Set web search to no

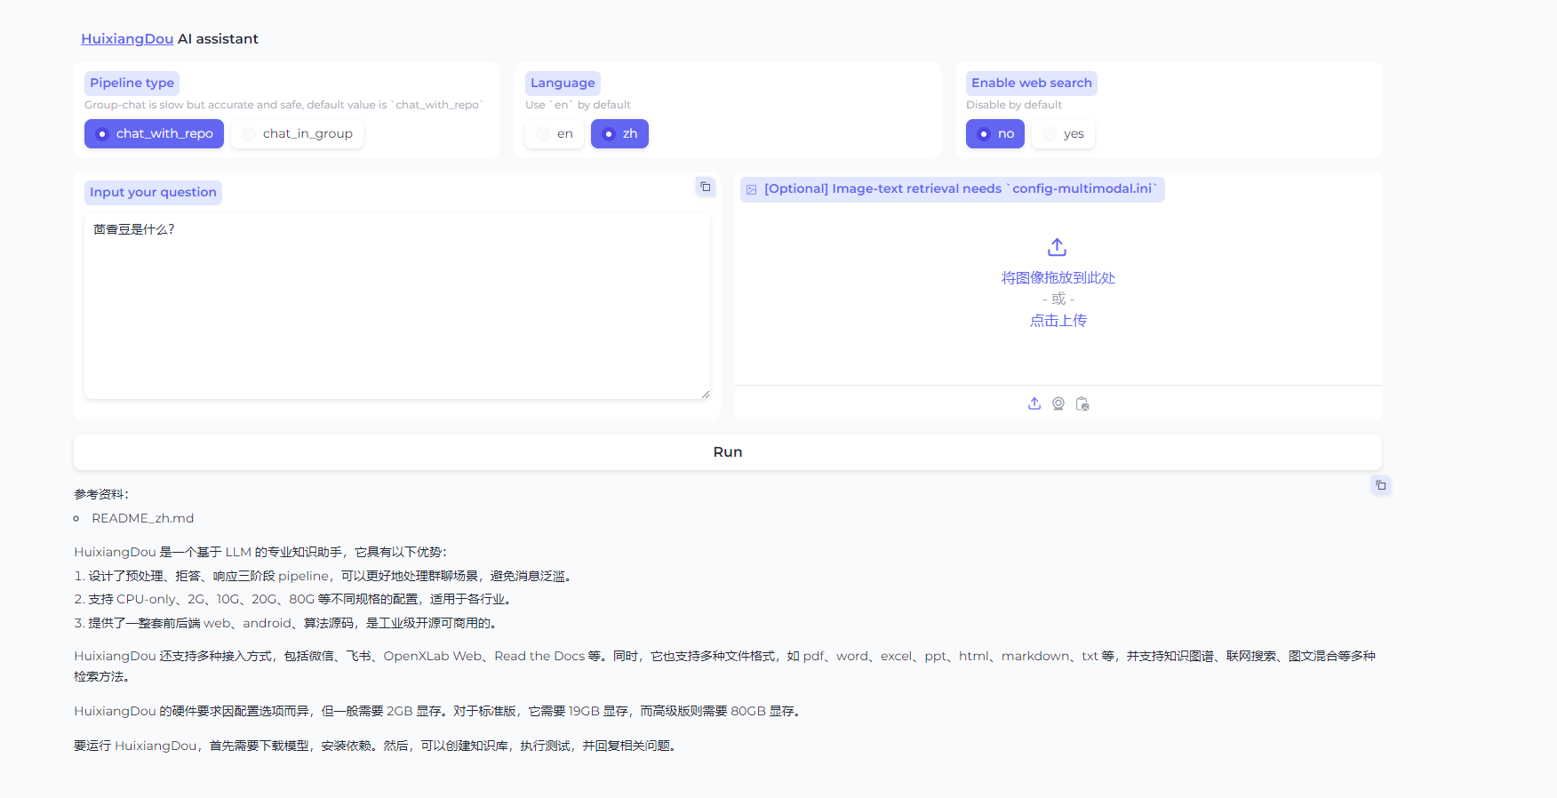point(995,133)
